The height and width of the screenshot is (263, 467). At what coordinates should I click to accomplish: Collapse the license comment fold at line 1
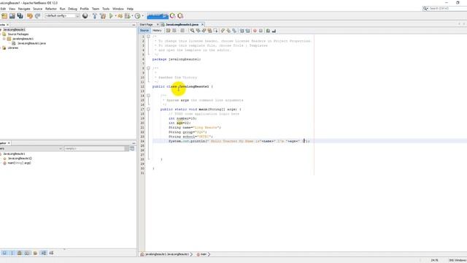[x=148, y=37]
